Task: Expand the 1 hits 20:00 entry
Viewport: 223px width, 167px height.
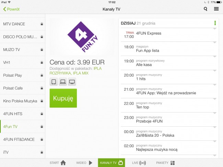Action: coord(168,77)
